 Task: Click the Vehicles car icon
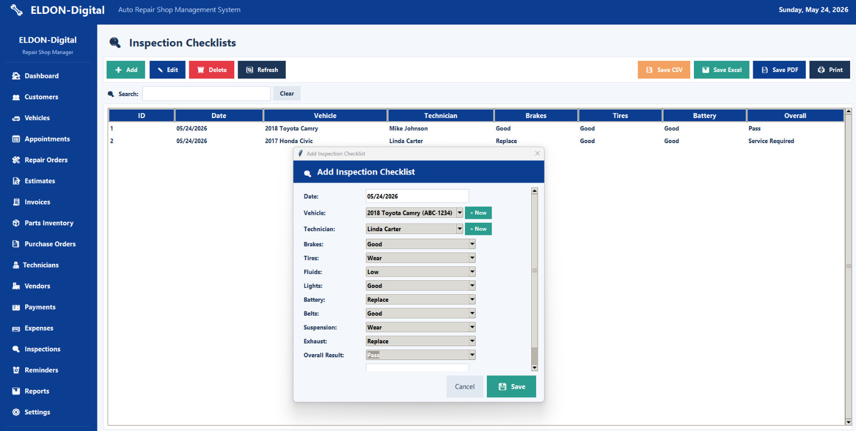coord(16,118)
